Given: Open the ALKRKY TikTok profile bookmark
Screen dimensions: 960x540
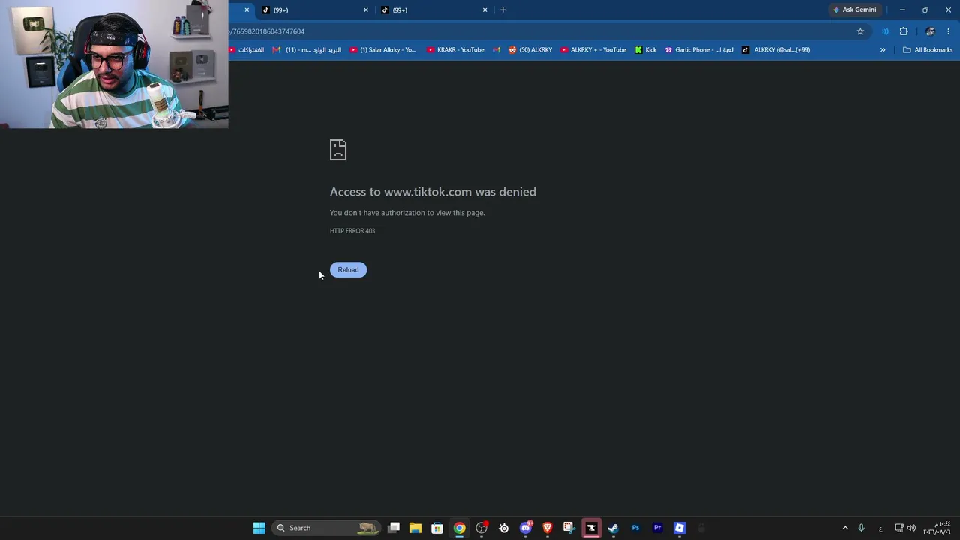Looking at the screenshot, I should (x=775, y=50).
